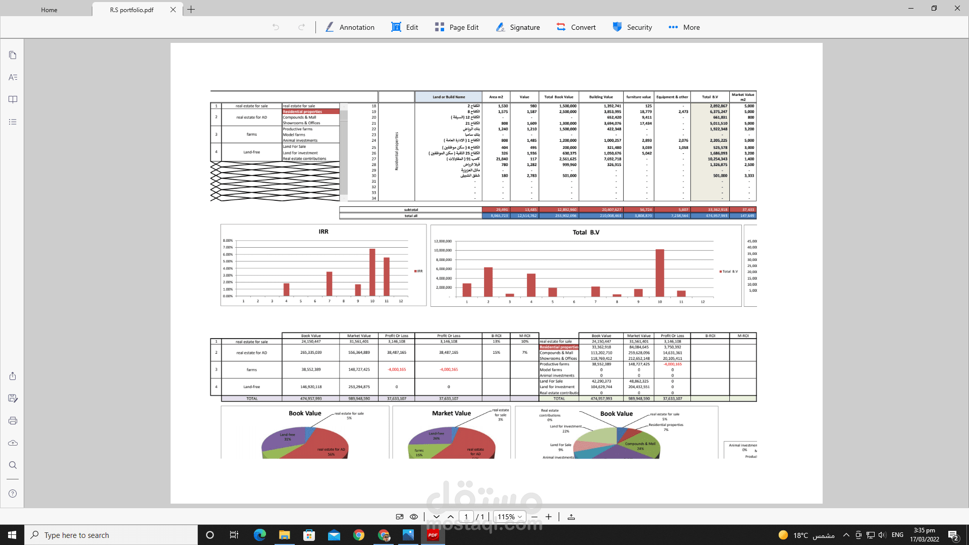The image size is (969, 545).
Task: Click the current page number field
Action: (466, 517)
